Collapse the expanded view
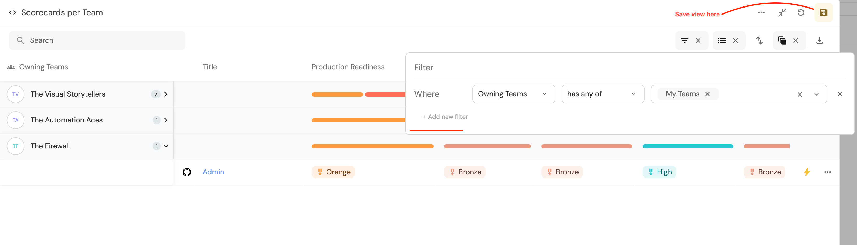This screenshot has height=245, width=857. [x=782, y=12]
